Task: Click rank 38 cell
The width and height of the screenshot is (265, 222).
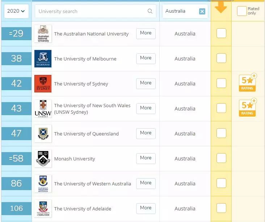Action: tap(16, 59)
